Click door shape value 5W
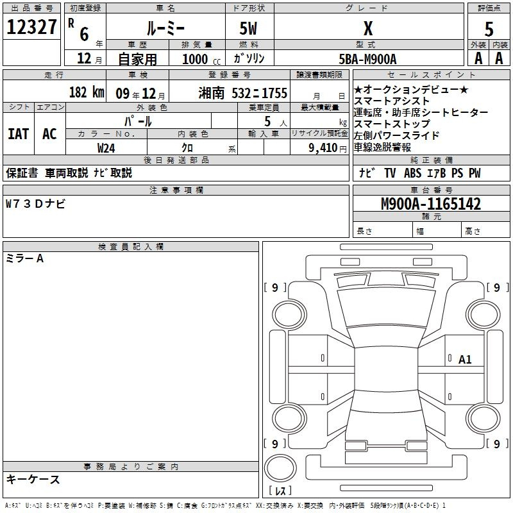Viewport: 513px width, 513px height. coord(249,28)
